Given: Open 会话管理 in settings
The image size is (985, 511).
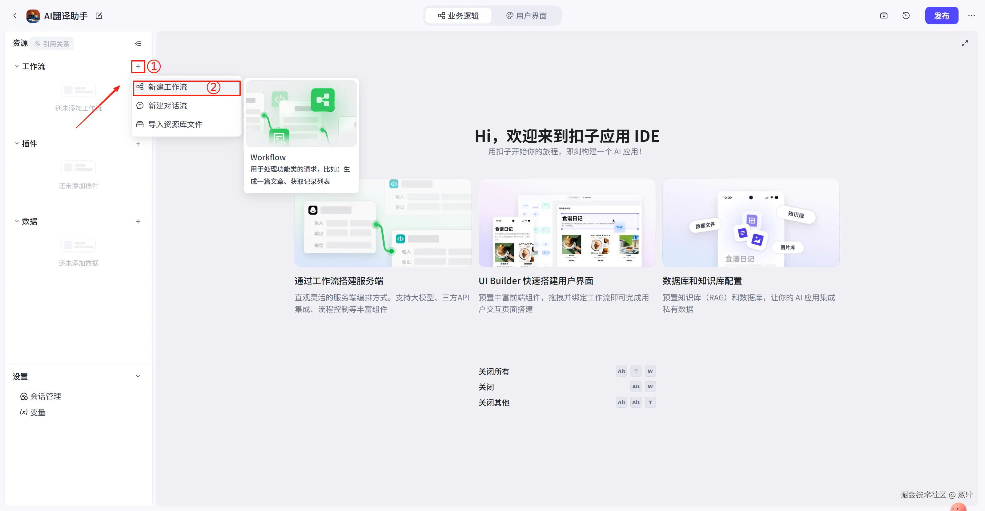Looking at the screenshot, I should (x=45, y=396).
